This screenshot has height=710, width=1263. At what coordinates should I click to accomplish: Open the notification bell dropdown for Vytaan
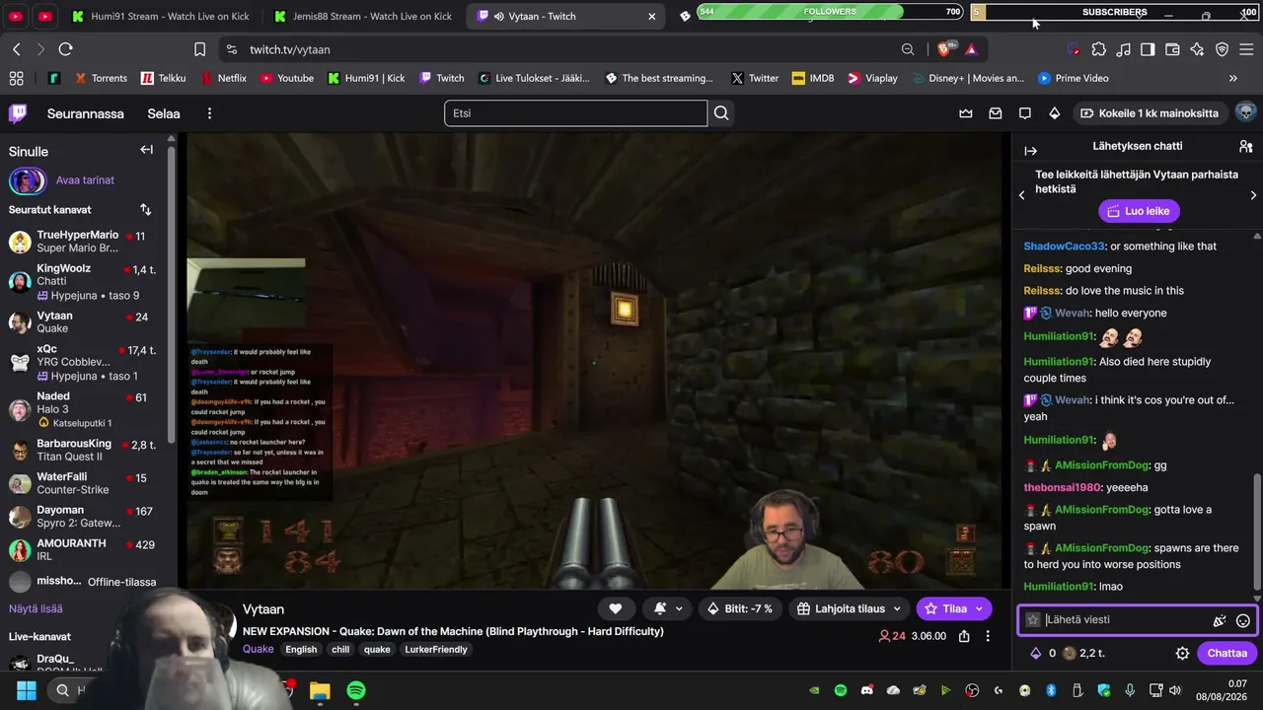click(x=667, y=608)
